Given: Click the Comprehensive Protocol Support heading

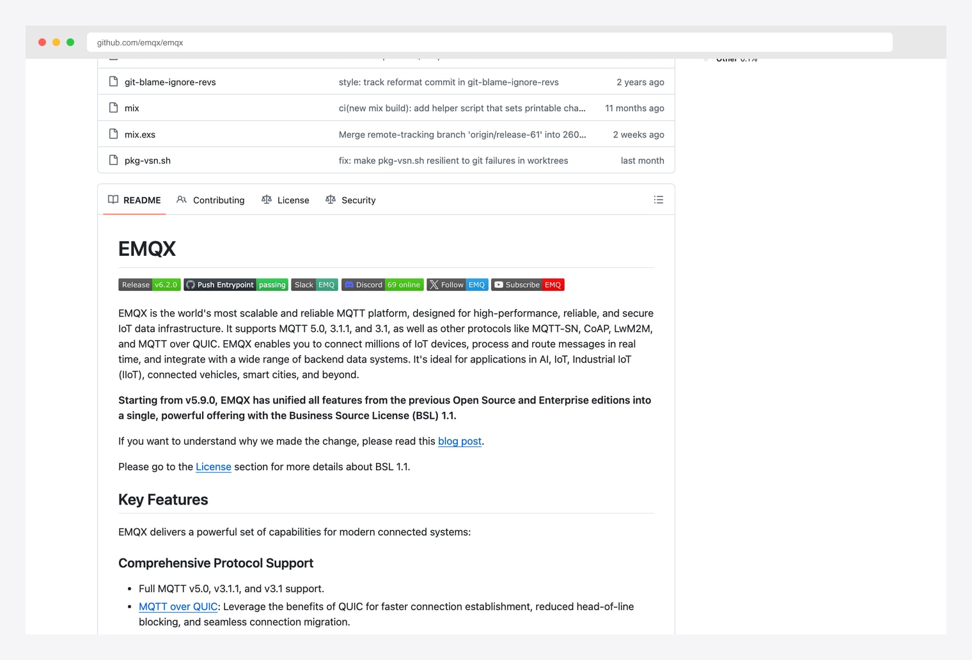Looking at the screenshot, I should click(216, 563).
